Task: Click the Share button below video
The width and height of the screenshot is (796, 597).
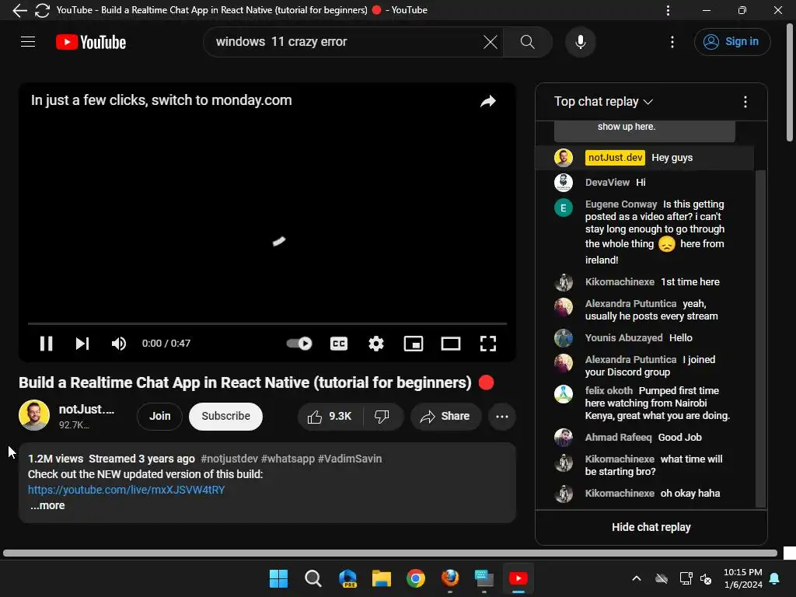Action: 445,417
